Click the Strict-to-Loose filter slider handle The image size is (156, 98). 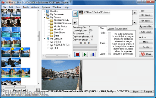pos(109,54)
